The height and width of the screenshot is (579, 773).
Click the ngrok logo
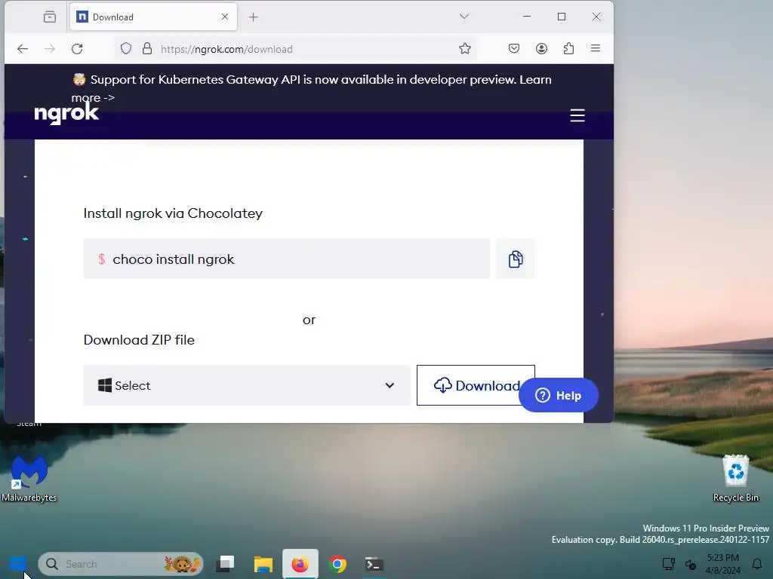(66, 113)
